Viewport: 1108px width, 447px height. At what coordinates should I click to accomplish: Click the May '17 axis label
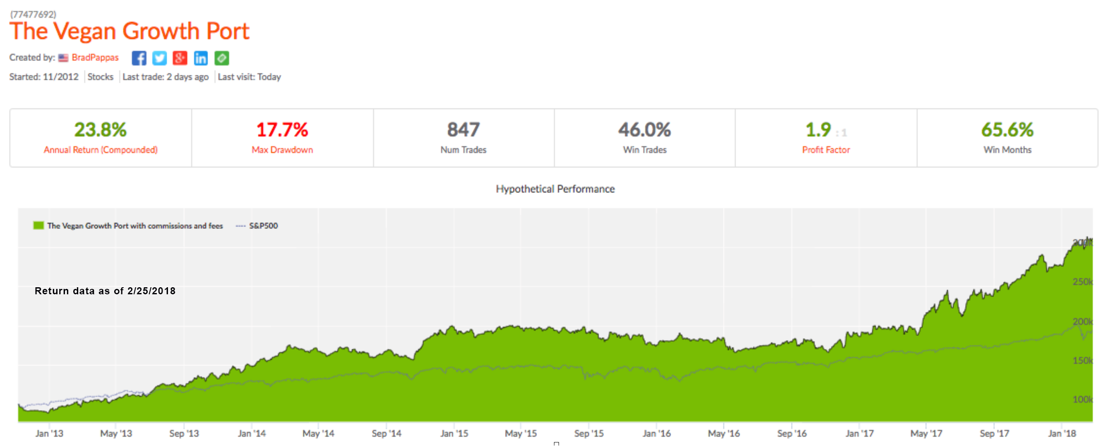(926, 434)
